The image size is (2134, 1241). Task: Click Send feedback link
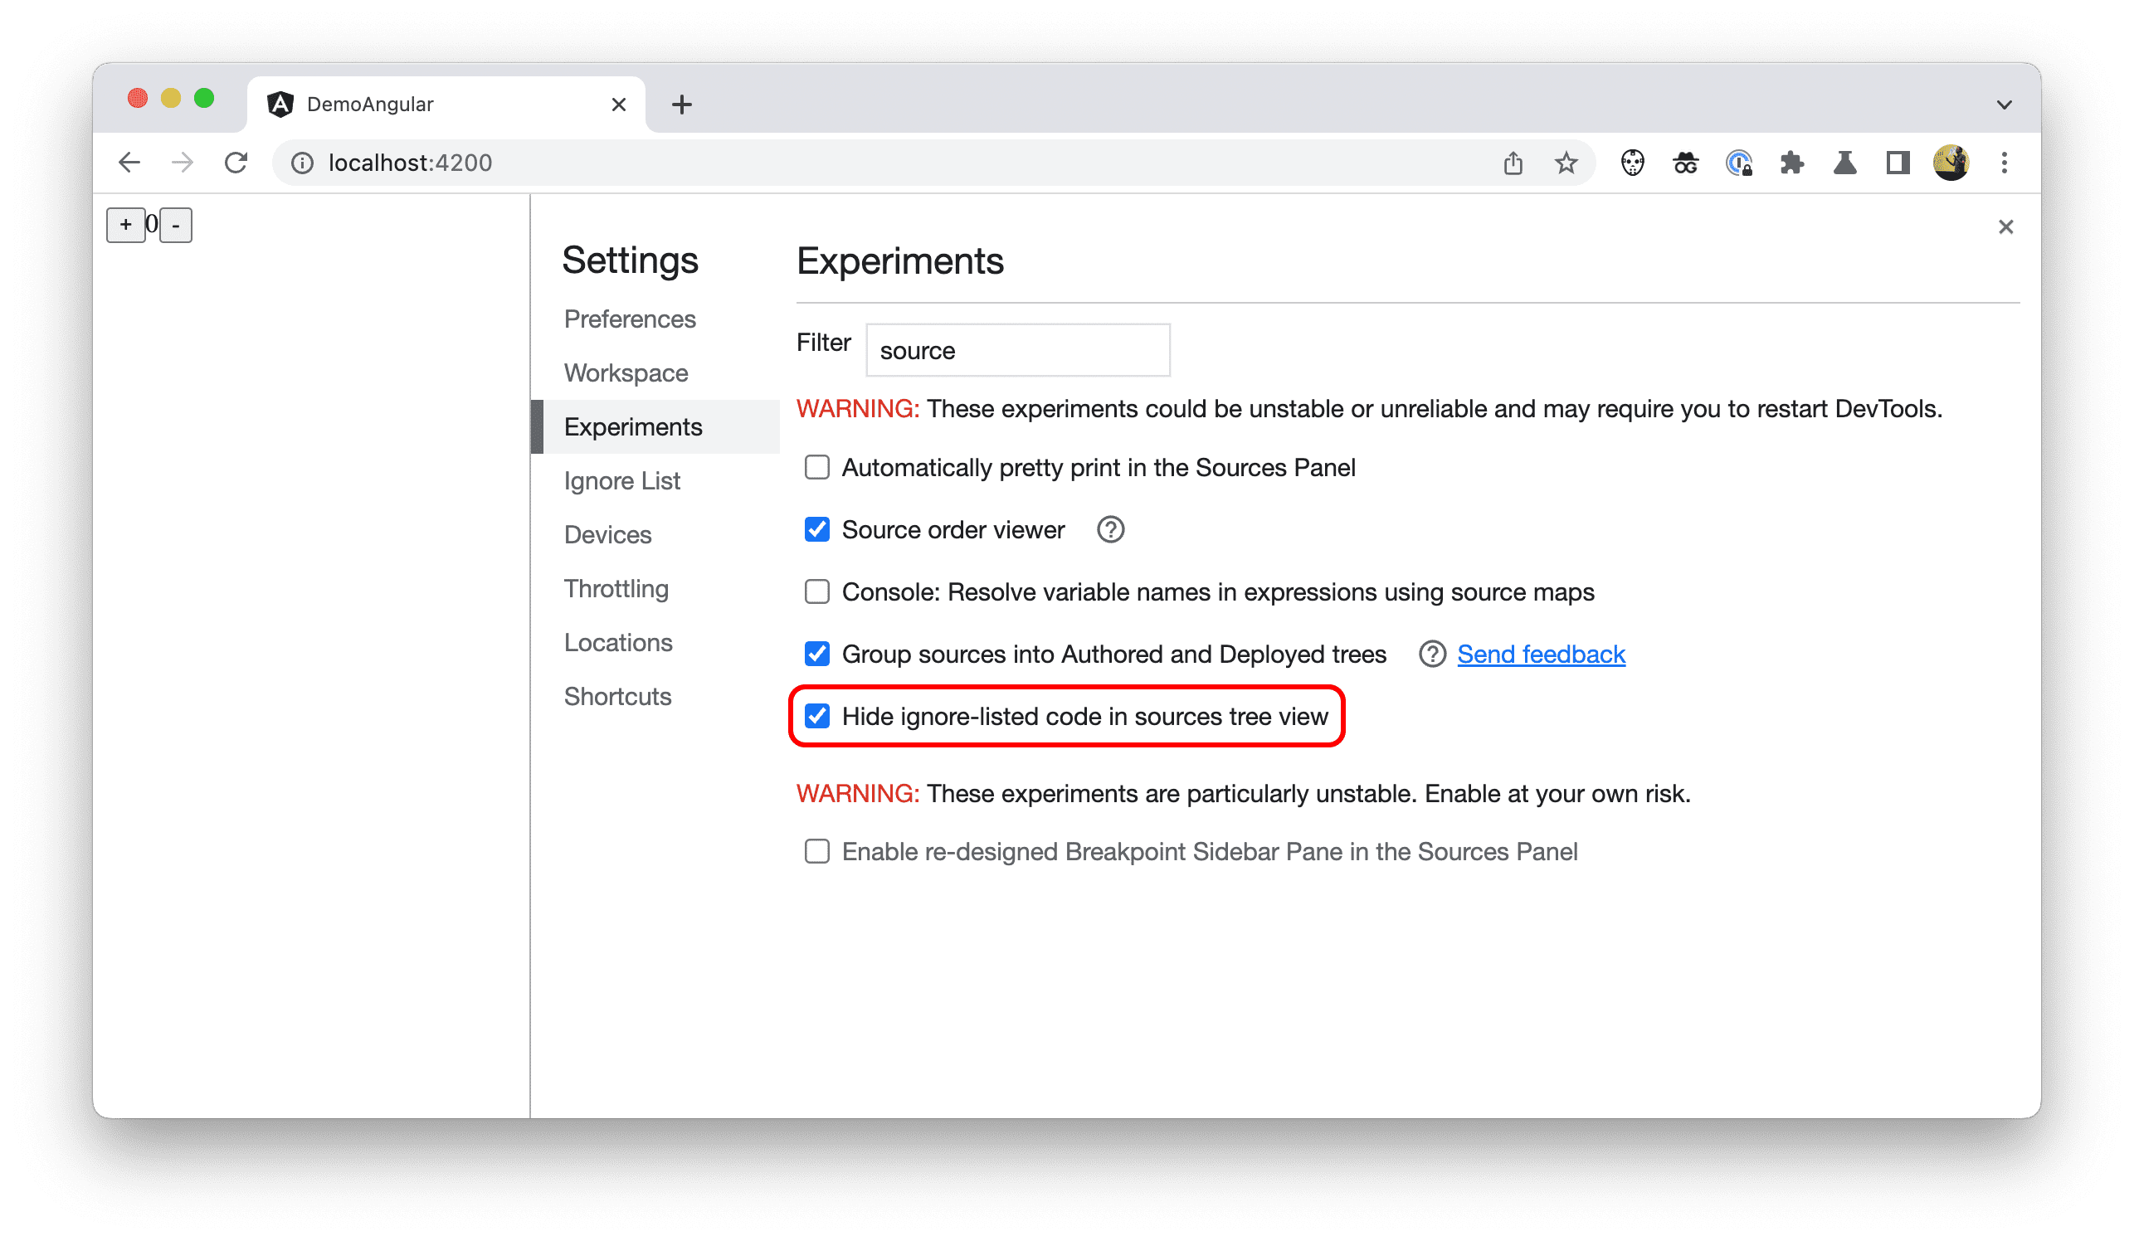(1542, 653)
